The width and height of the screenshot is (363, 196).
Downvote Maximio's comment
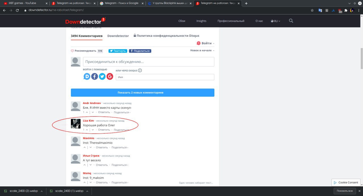(x=90, y=147)
